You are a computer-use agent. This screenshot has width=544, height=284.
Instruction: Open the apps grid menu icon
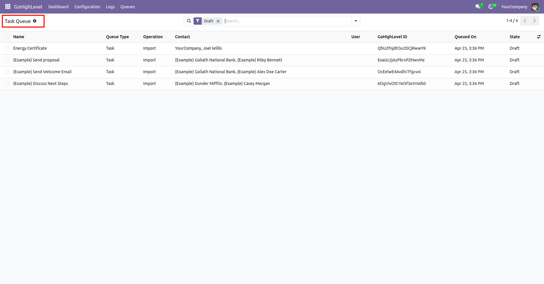pos(8,6)
